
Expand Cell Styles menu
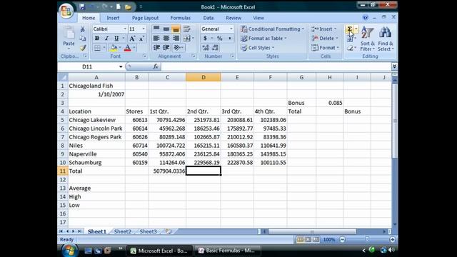click(x=257, y=48)
